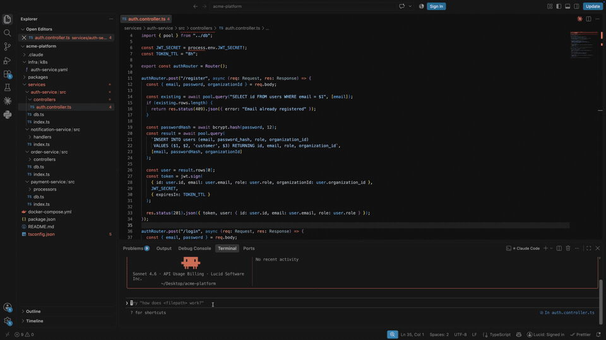Screen dimensions: 606x340
Task: Expand the .claude folder
Action: pyautogui.click(x=35, y=55)
